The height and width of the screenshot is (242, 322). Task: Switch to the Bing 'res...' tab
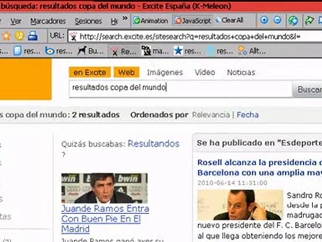pyautogui.click(x=59, y=51)
